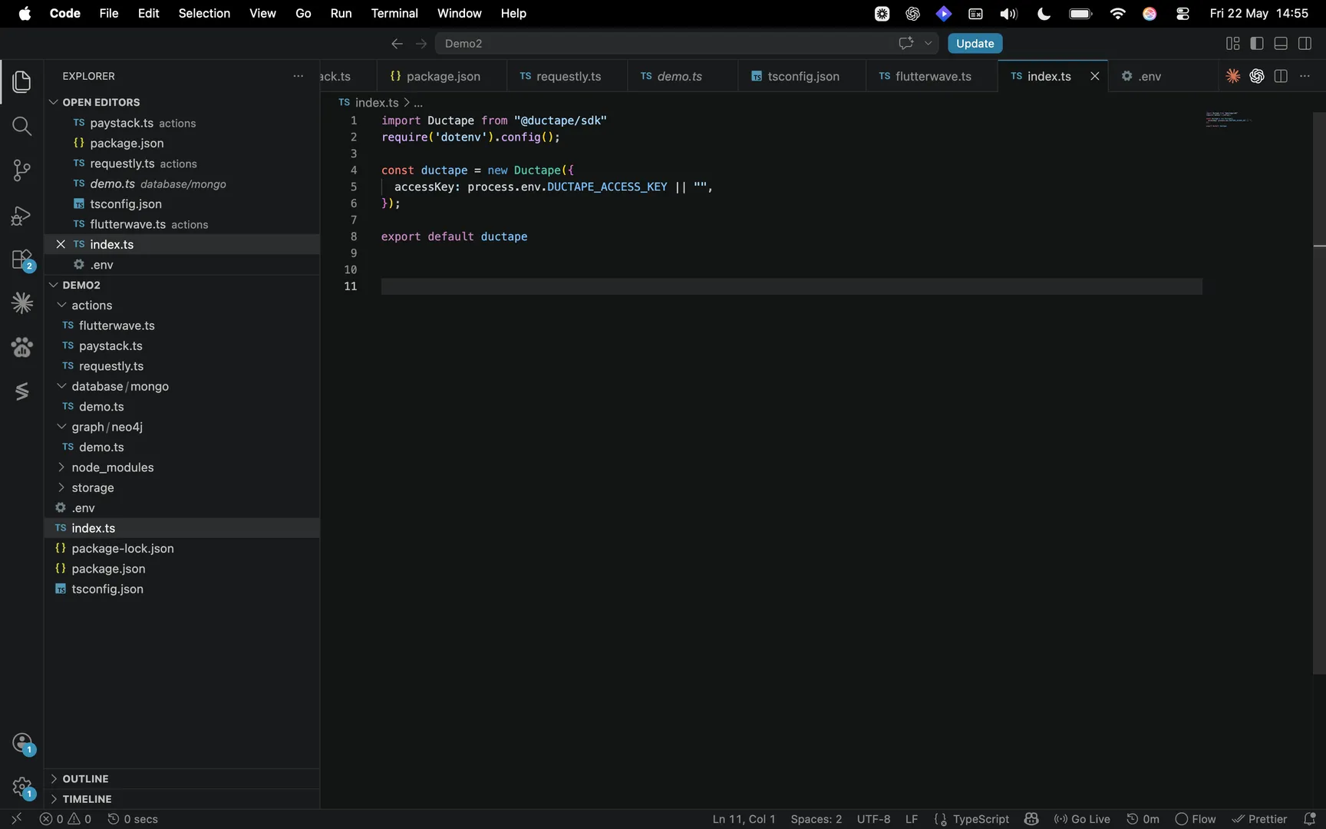1326x829 pixels.
Task: Open the S-shaped extension in activity bar
Action: pyautogui.click(x=21, y=391)
